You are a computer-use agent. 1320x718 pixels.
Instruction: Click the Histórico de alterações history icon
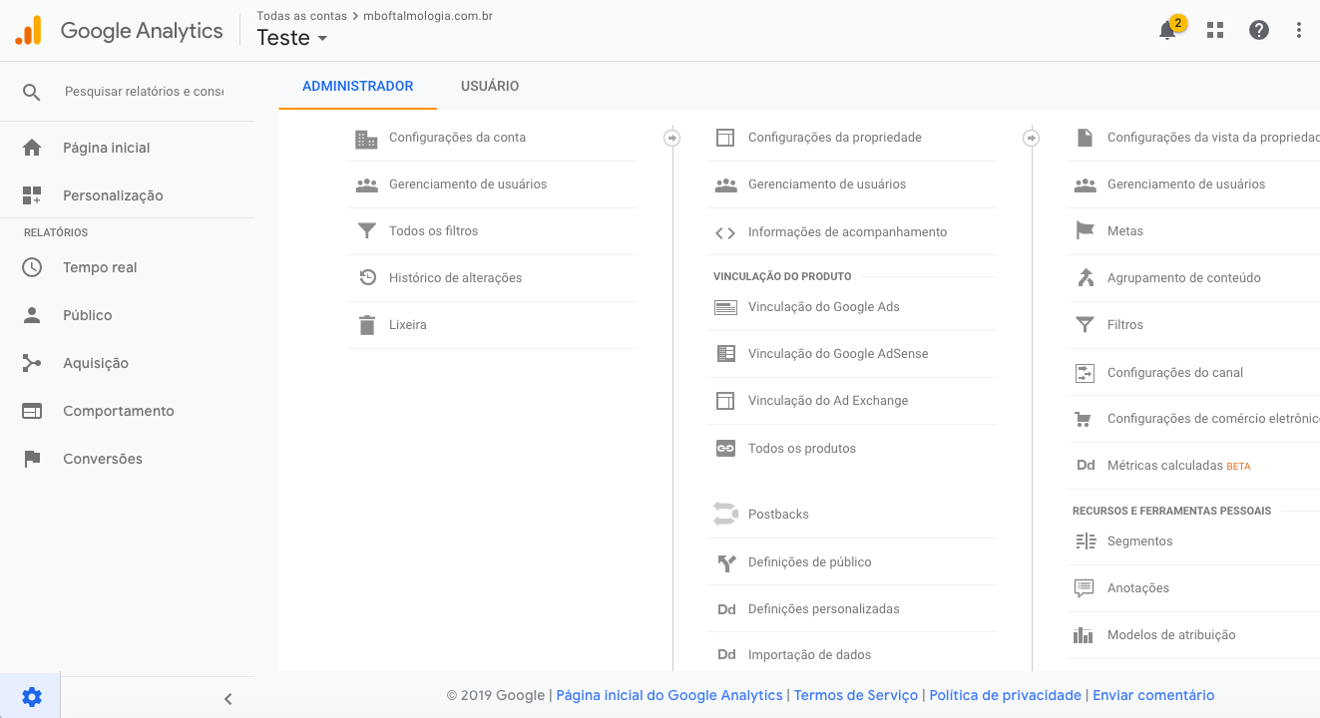(367, 278)
